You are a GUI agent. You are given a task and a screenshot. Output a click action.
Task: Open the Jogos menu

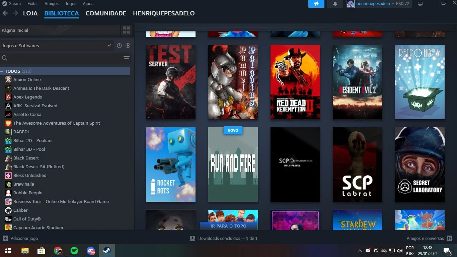pos(71,4)
